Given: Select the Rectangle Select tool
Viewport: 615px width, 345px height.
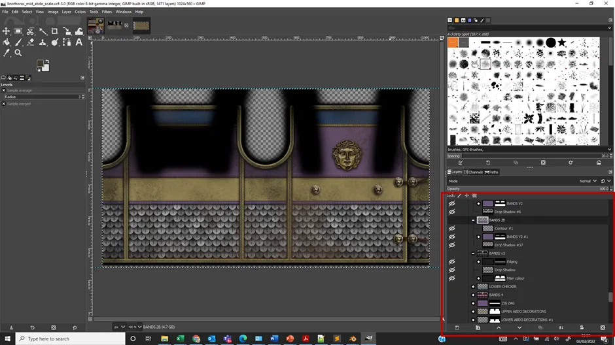Looking at the screenshot, I should pyautogui.click(x=18, y=31).
